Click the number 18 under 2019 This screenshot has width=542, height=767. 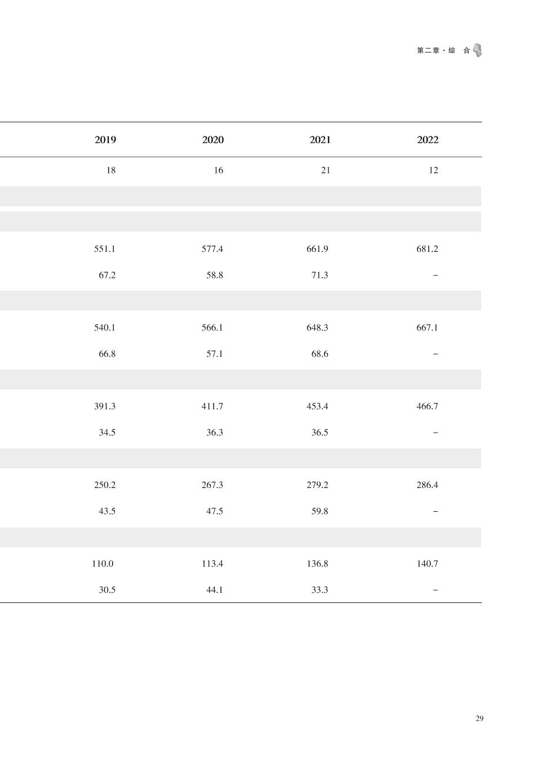(x=111, y=170)
